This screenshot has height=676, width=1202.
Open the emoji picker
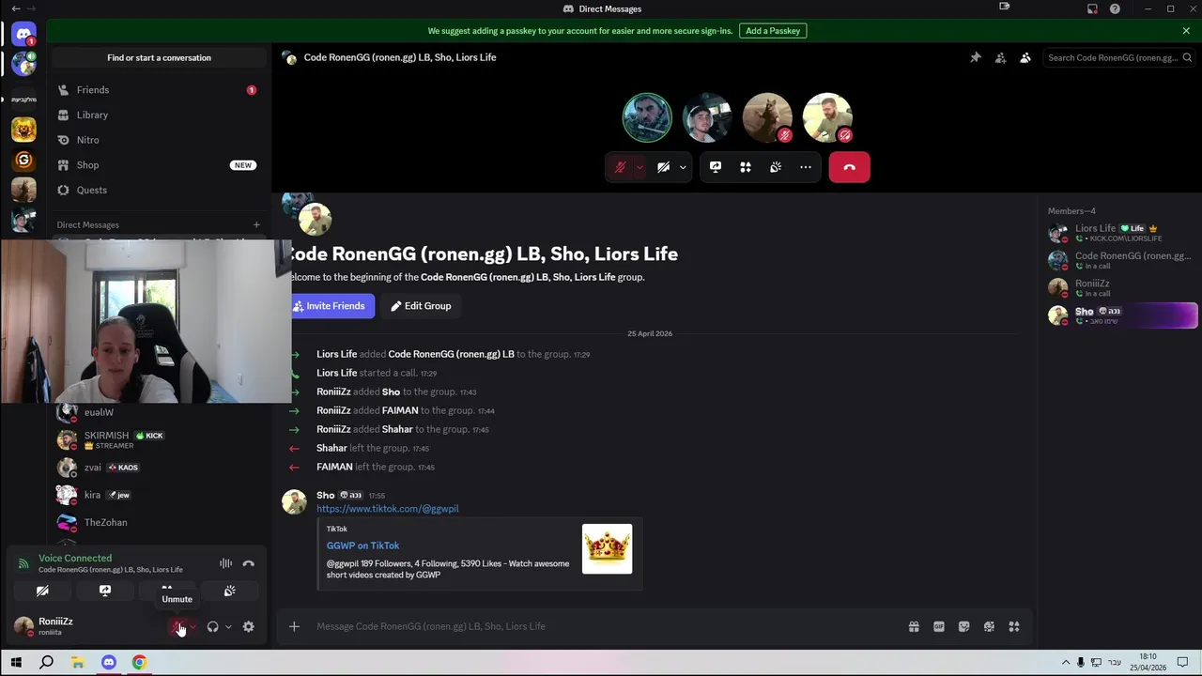[989, 626]
